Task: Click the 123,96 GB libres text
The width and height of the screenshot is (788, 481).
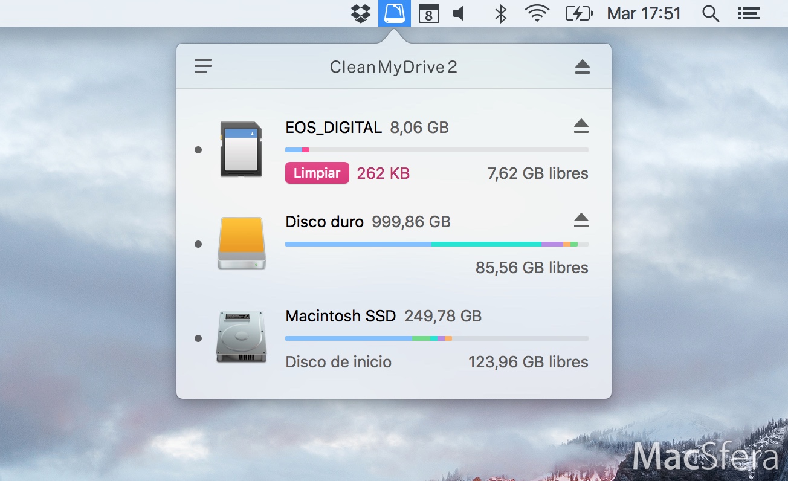Action: 528,362
